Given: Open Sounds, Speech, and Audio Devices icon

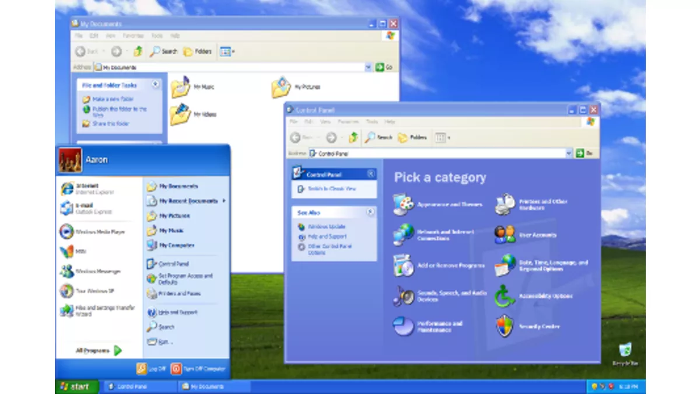Looking at the screenshot, I should [x=404, y=296].
